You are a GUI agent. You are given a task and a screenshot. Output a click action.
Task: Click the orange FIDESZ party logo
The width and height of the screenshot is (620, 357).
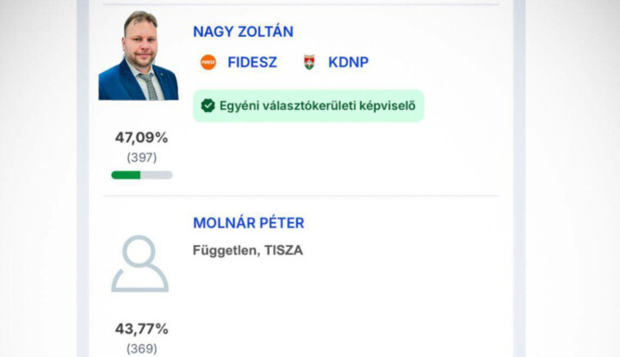(x=208, y=62)
